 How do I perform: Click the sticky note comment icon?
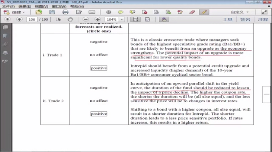point(121,12)
